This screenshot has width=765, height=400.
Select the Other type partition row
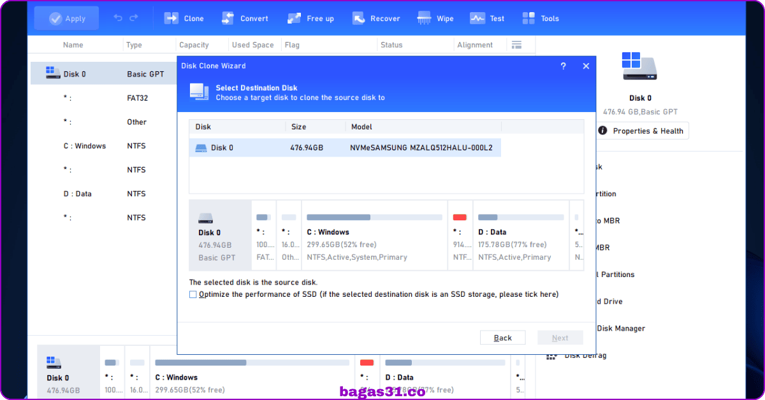coord(104,122)
